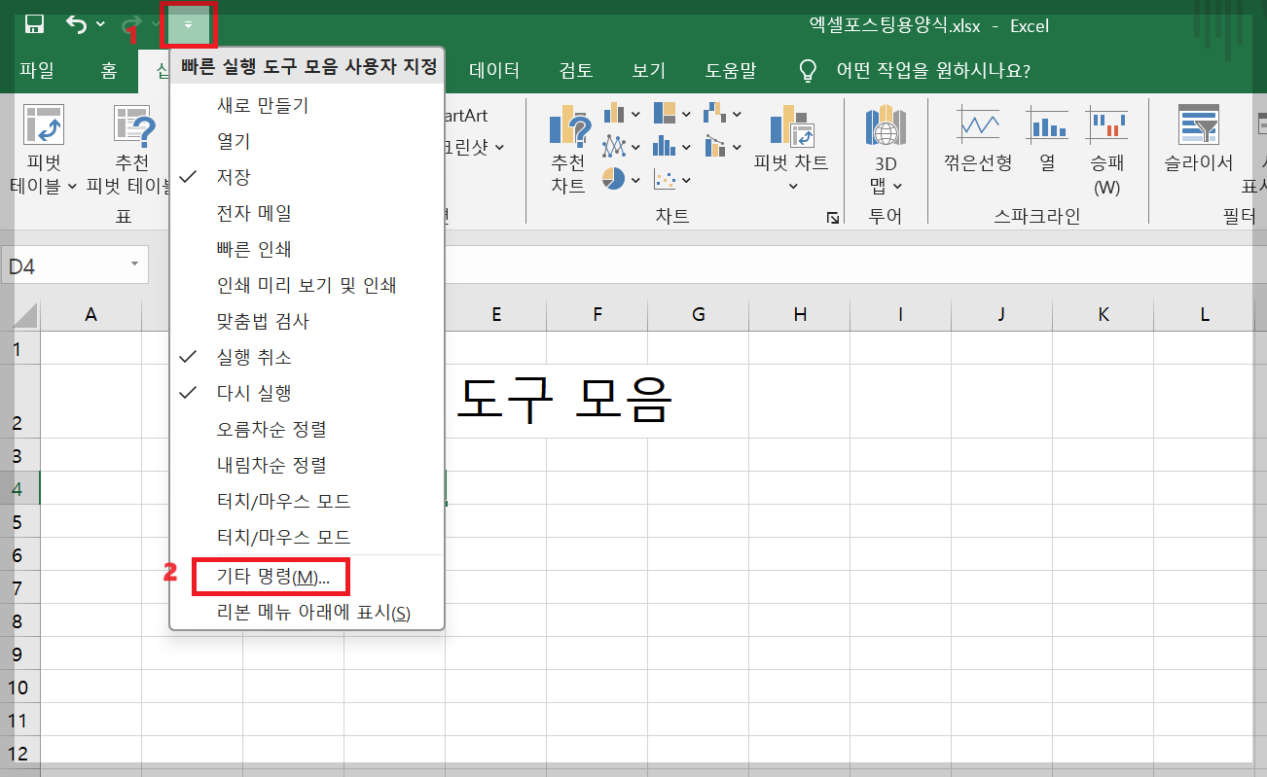Switch to the 데이터 ribbon tab
The height and width of the screenshot is (777, 1267).
coord(492,70)
